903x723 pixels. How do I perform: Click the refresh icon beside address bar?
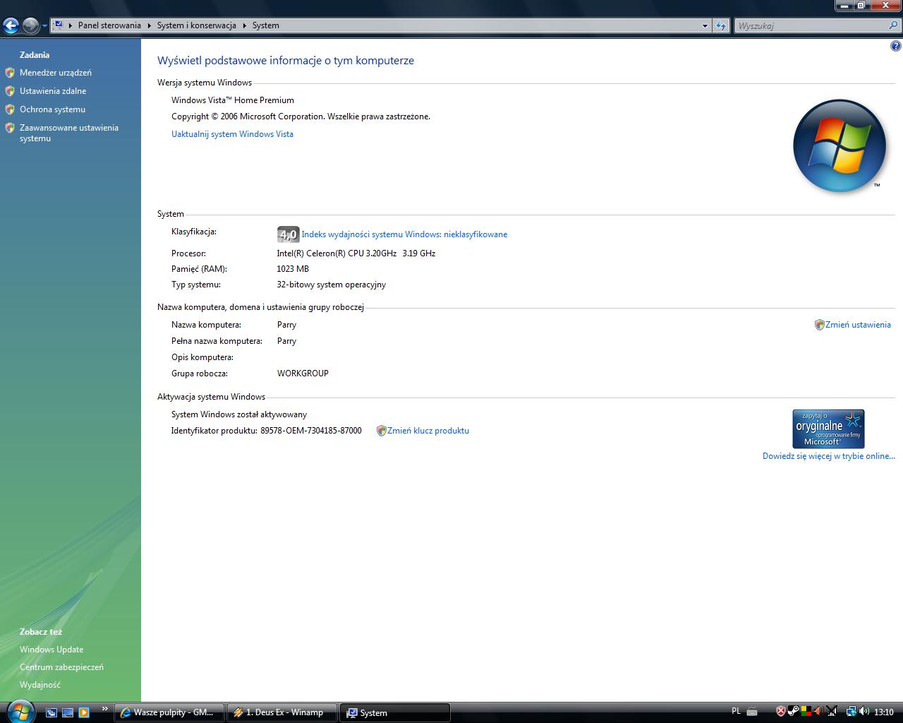720,25
